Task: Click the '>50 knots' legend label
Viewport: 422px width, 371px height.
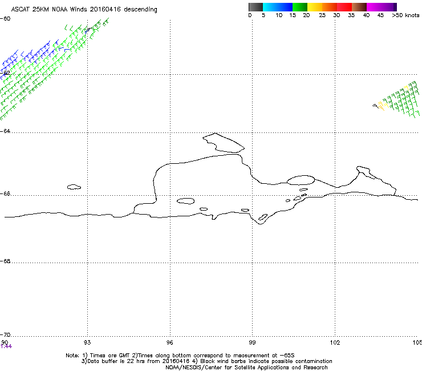Action: [x=405, y=15]
